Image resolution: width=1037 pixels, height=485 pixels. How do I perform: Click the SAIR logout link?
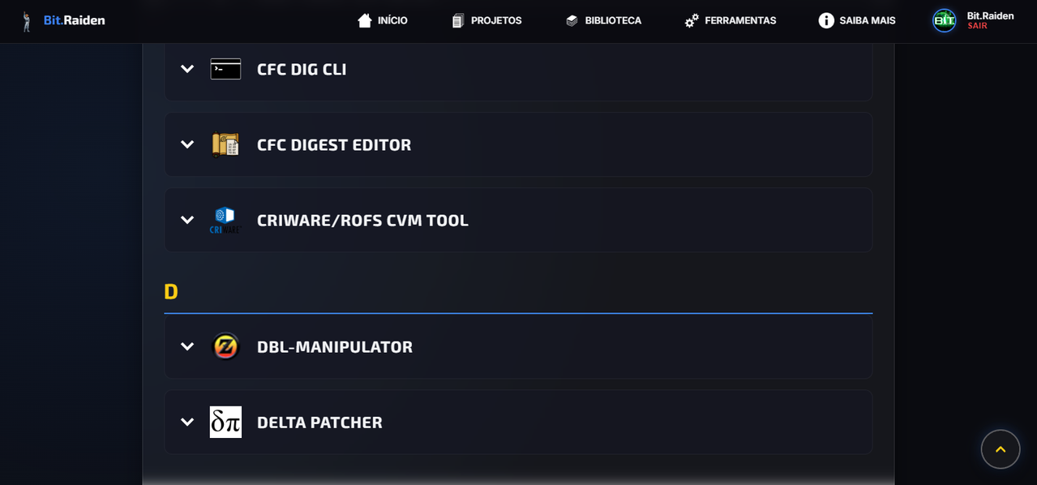pos(977,26)
